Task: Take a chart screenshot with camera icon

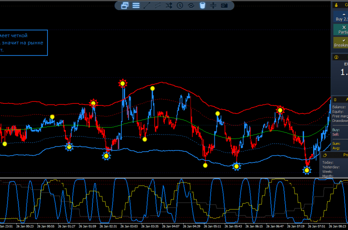Action: click(x=224, y=6)
